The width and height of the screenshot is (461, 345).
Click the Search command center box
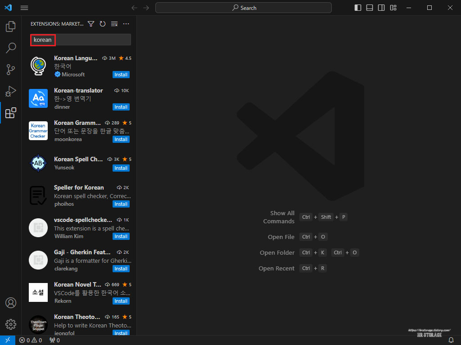coord(244,8)
